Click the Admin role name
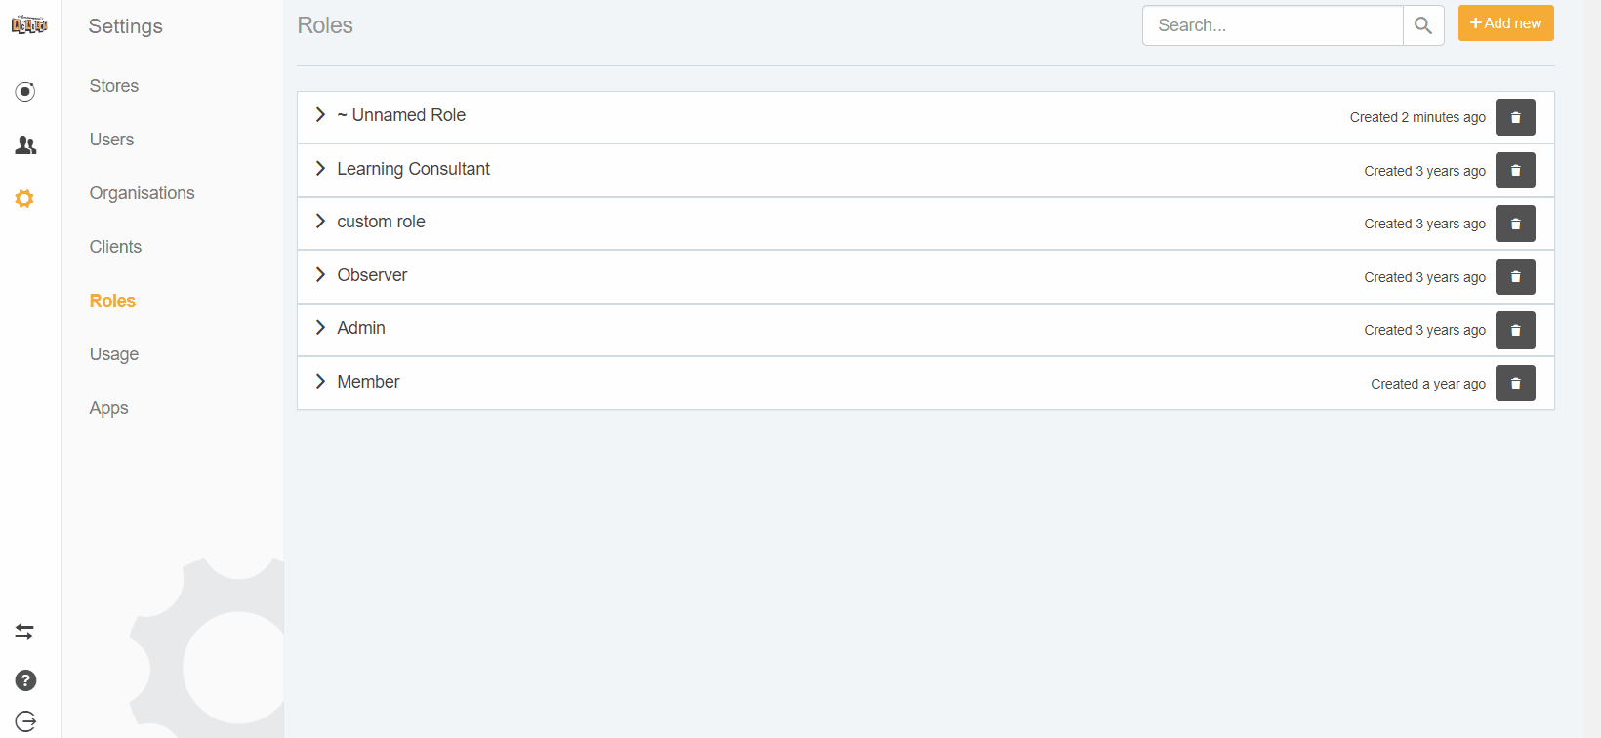The width and height of the screenshot is (1601, 738). (x=361, y=328)
